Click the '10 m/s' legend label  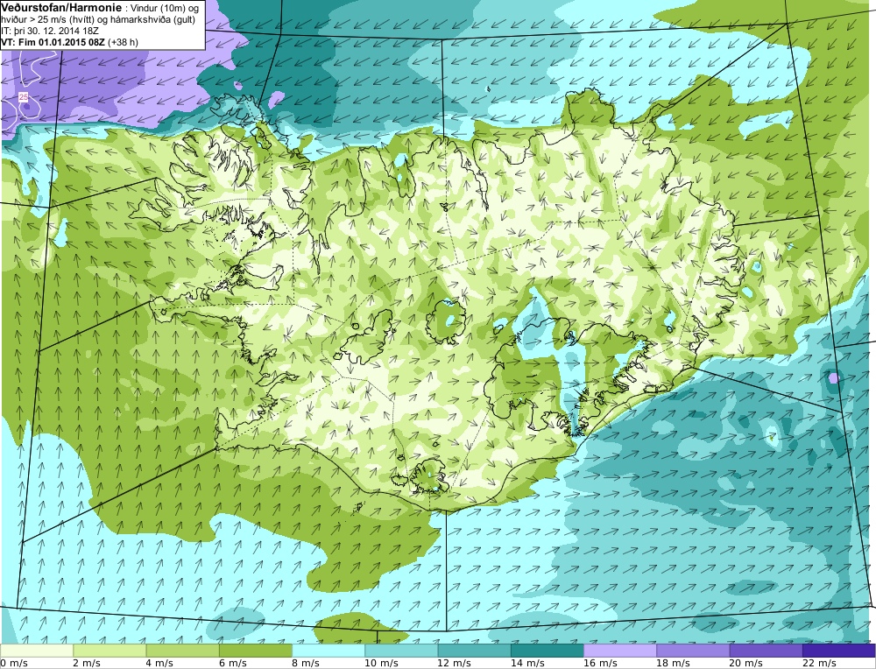click(x=382, y=663)
